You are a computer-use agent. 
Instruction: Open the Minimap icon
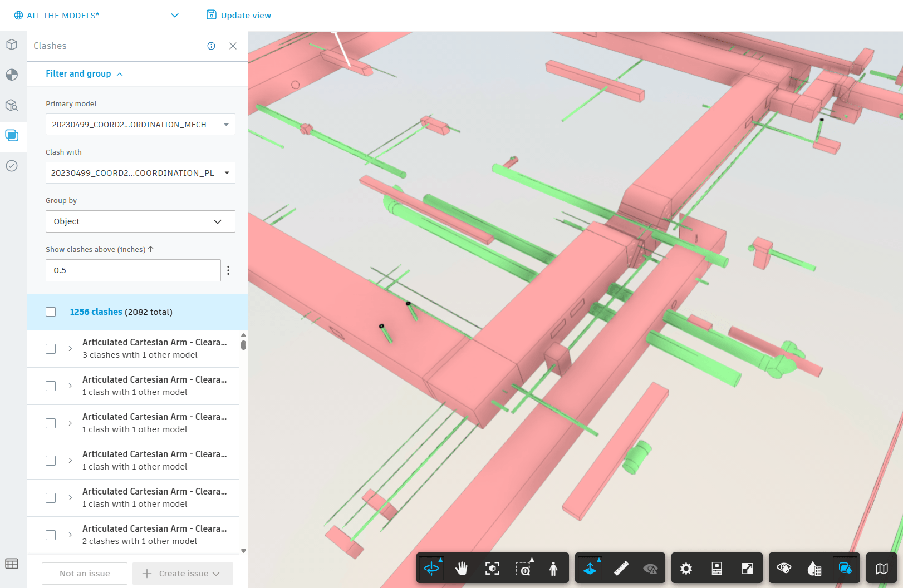881,568
